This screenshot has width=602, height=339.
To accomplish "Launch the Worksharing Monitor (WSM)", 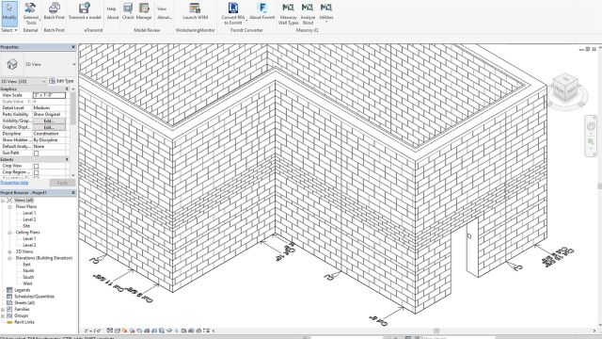I will (195, 11).
